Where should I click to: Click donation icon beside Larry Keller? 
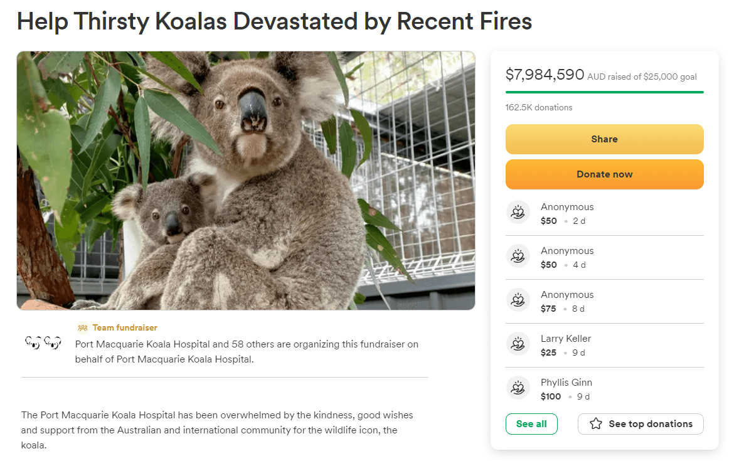[518, 344]
